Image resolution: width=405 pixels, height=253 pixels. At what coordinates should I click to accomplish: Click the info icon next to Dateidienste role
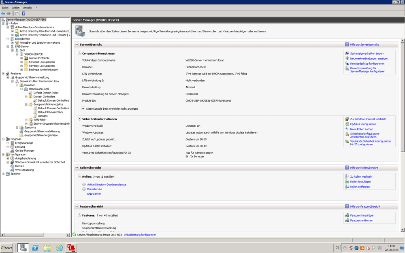pos(84,189)
